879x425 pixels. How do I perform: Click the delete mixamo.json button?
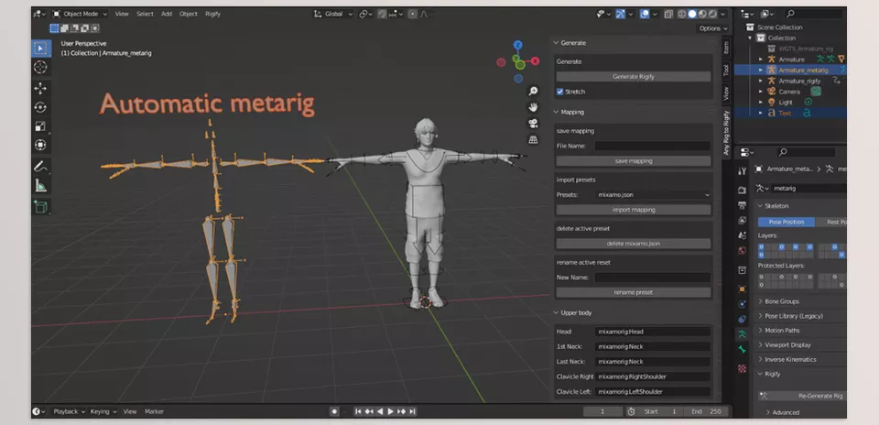tap(634, 244)
